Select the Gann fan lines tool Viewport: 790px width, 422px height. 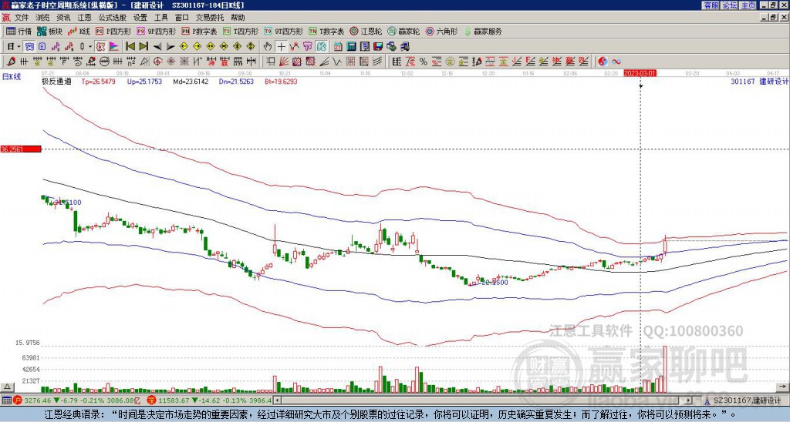click(284, 62)
